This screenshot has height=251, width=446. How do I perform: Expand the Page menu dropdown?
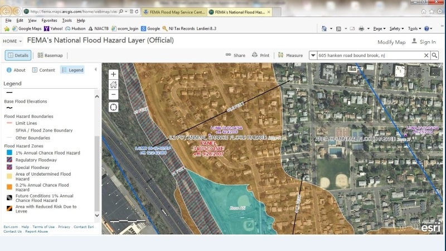[x=380, y=29]
